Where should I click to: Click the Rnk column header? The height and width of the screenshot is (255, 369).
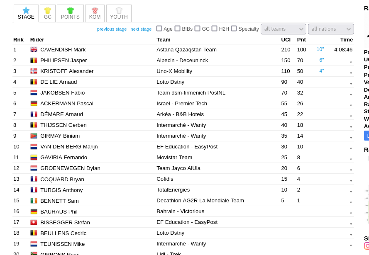18,40
